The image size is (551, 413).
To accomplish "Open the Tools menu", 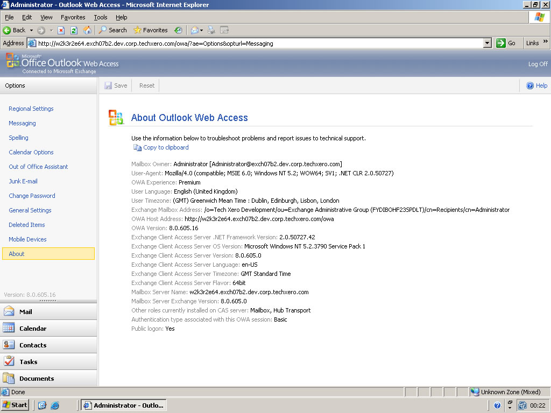I will (101, 17).
